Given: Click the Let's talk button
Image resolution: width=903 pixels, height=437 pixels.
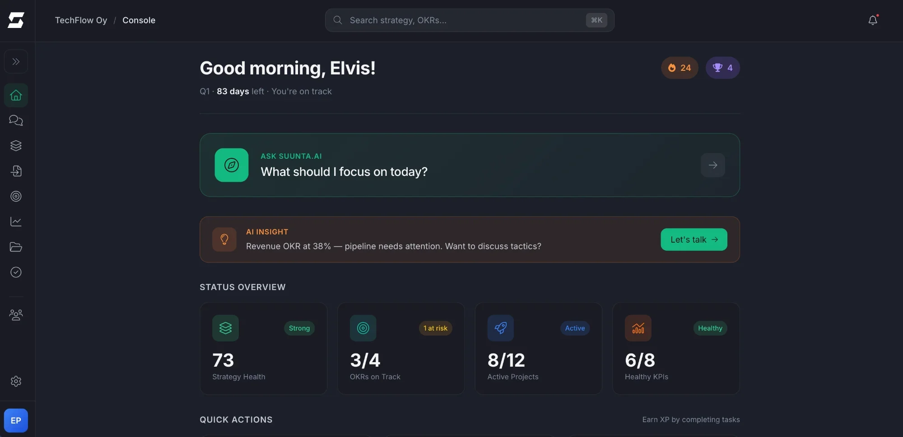Looking at the screenshot, I should 694,239.
